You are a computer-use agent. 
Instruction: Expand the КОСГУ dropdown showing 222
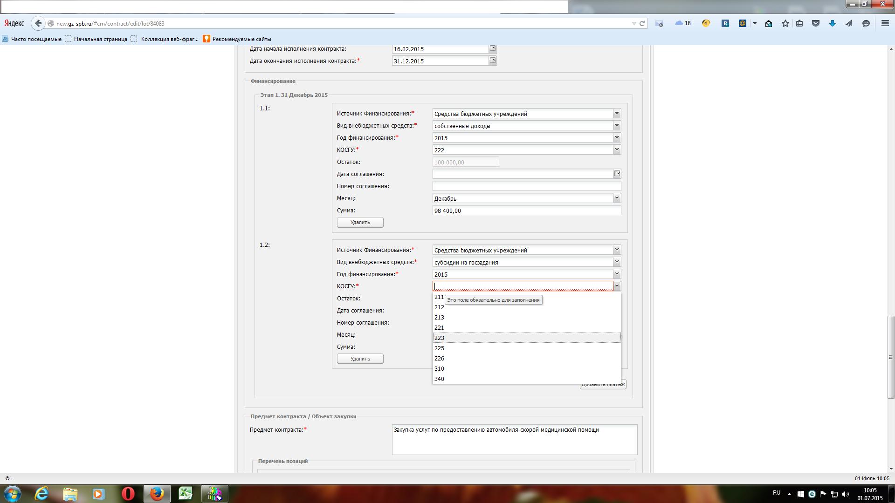tap(616, 150)
